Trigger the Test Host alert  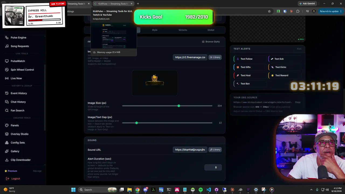(x=250, y=75)
